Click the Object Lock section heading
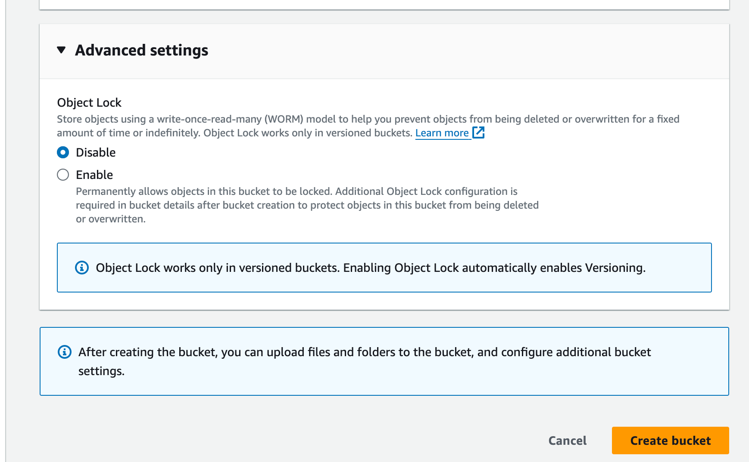This screenshot has height=462, width=749. click(x=89, y=102)
